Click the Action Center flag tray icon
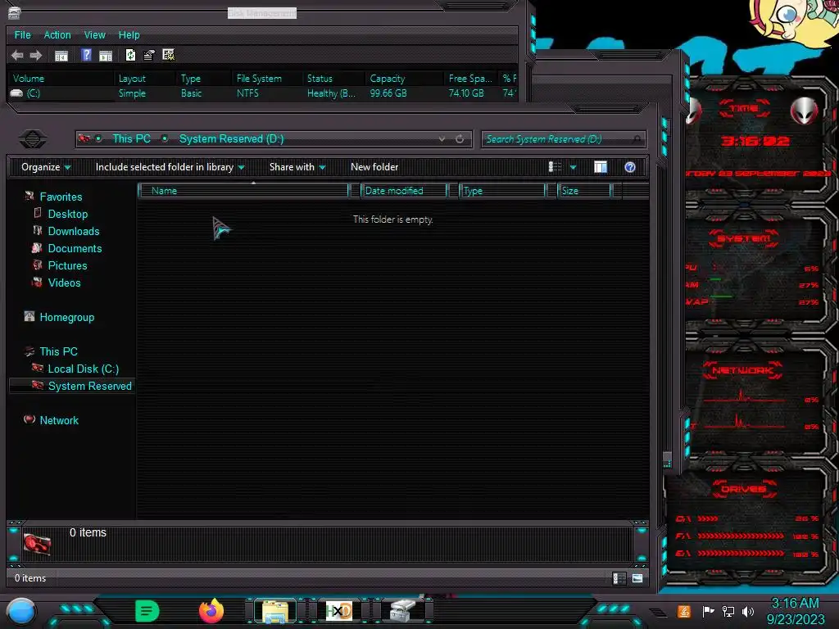This screenshot has height=629, width=839. [708, 611]
